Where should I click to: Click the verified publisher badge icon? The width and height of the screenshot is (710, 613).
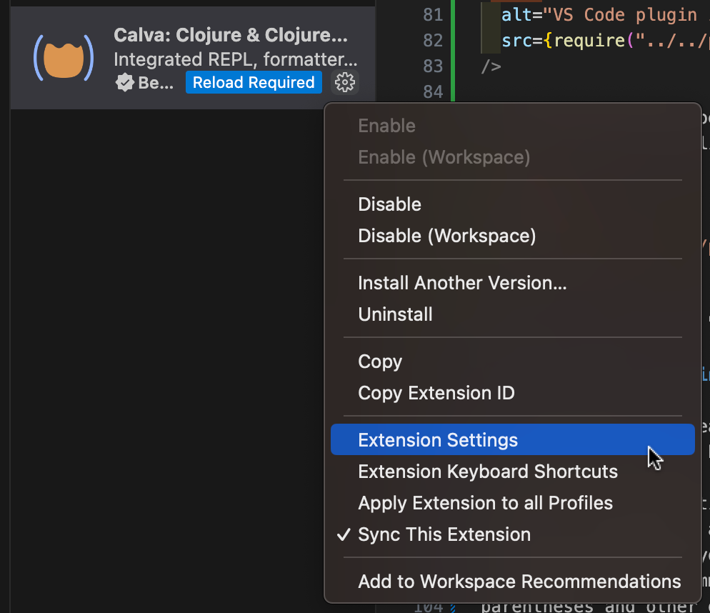point(124,82)
